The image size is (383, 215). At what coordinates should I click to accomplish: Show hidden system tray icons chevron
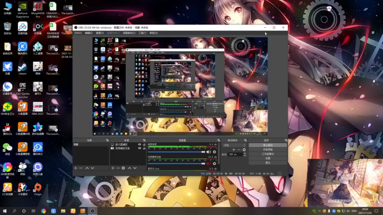(319, 211)
